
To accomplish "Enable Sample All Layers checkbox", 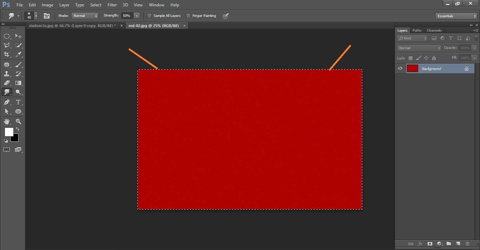I will coord(149,16).
